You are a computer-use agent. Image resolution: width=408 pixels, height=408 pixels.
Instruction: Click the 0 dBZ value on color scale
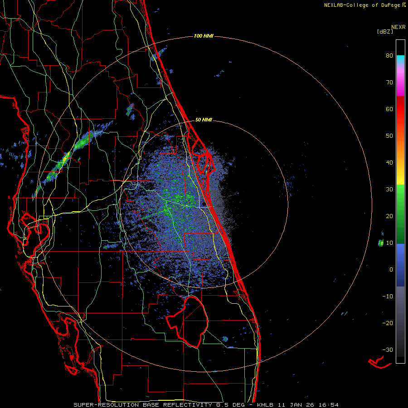click(391, 270)
